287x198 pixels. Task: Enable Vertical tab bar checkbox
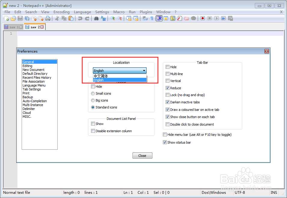pos(167,81)
